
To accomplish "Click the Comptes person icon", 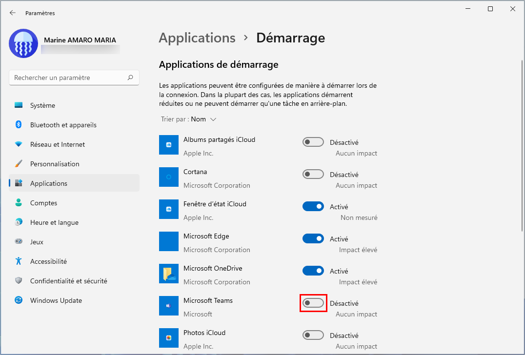I will (19, 203).
